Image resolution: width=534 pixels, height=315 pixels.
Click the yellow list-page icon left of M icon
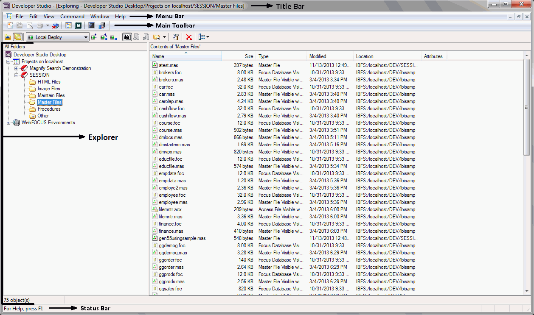click(68, 26)
